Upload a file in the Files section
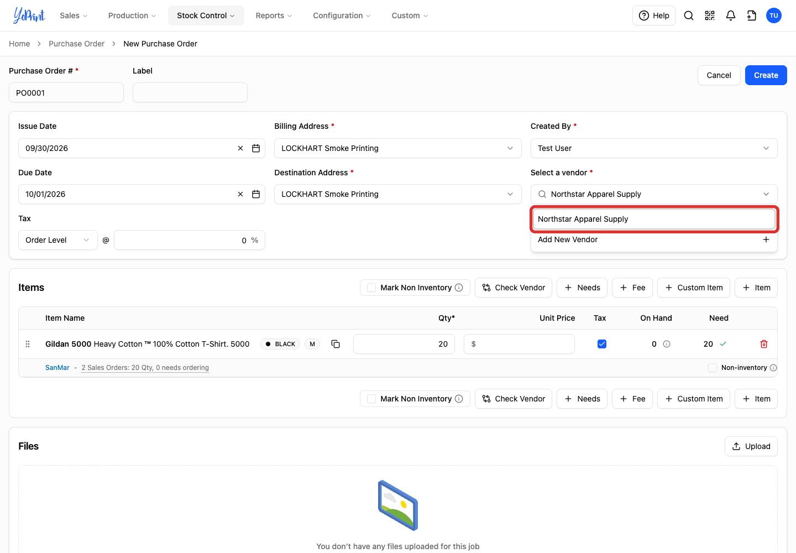This screenshot has height=553, width=796. [751, 446]
